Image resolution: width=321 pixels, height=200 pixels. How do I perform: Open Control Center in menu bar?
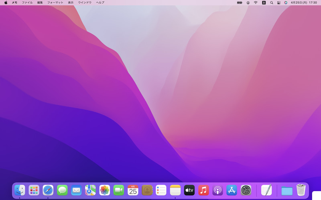tap(279, 3)
